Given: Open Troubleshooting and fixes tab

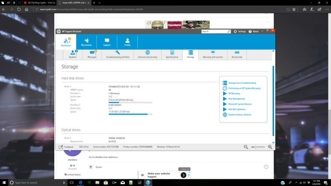Looking at the screenshot, I should [x=118, y=55].
